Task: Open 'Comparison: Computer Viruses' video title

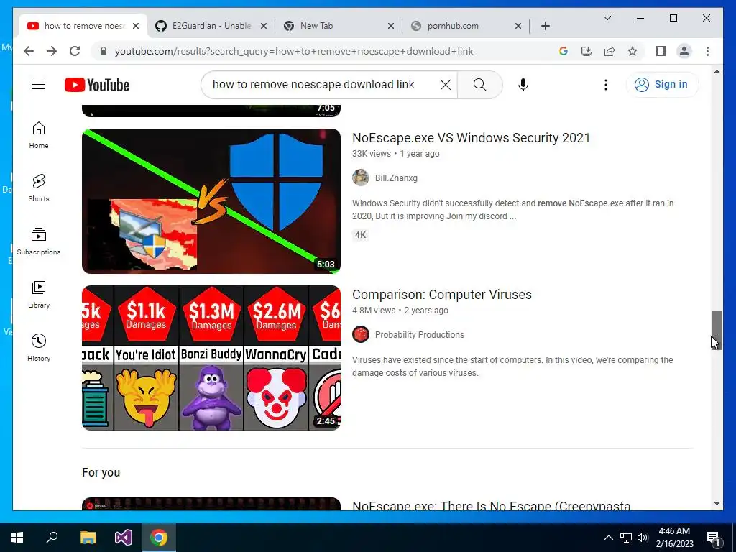Action: (442, 294)
